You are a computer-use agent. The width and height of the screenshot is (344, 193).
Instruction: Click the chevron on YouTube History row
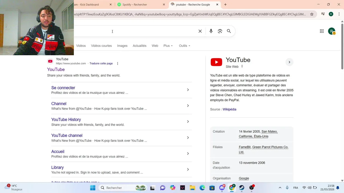coord(188,122)
